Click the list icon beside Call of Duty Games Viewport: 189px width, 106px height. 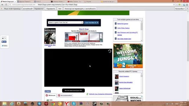point(115,28)
